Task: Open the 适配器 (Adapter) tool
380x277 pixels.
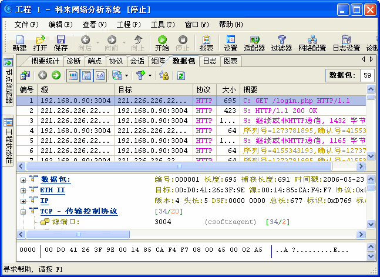Action: 254,43
